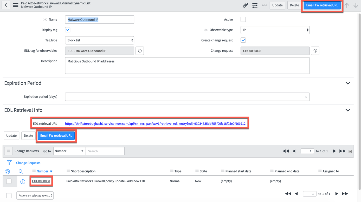Sort by Assigned to column header
The height and width of the screenshot is (202, 361).
coord(331,171)
